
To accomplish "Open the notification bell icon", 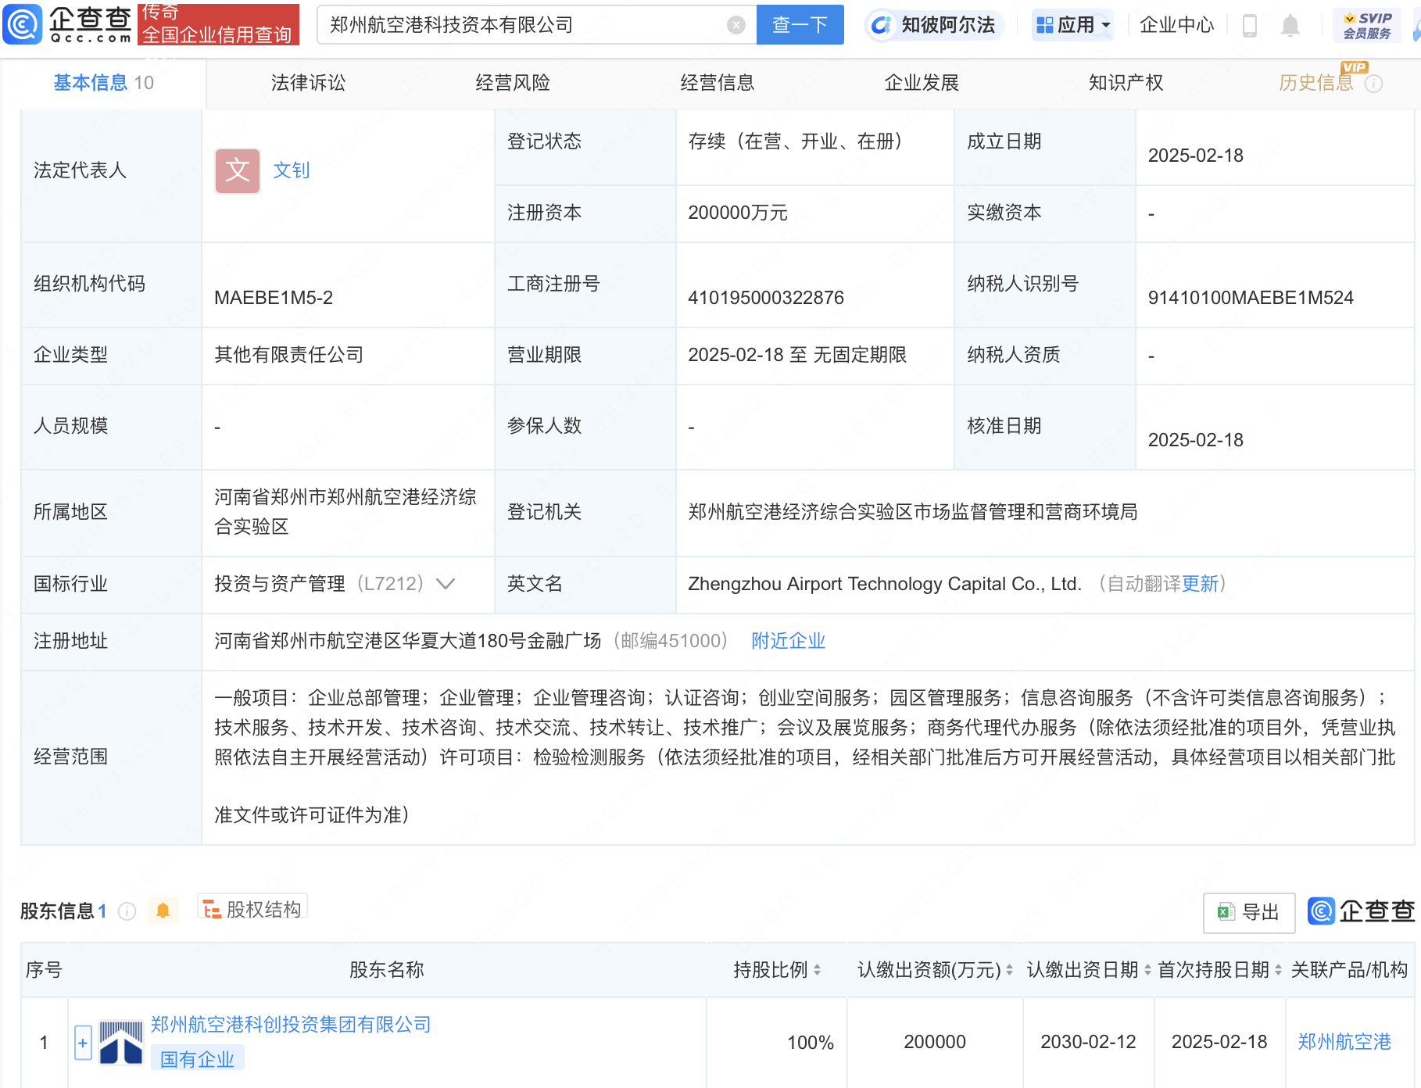I will [1290, 24].
